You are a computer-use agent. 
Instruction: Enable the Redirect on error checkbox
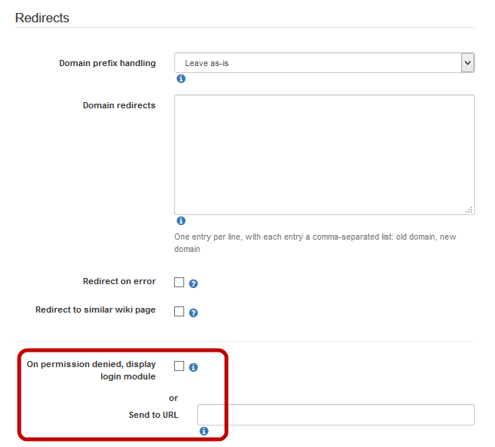[x=179, y=282]
